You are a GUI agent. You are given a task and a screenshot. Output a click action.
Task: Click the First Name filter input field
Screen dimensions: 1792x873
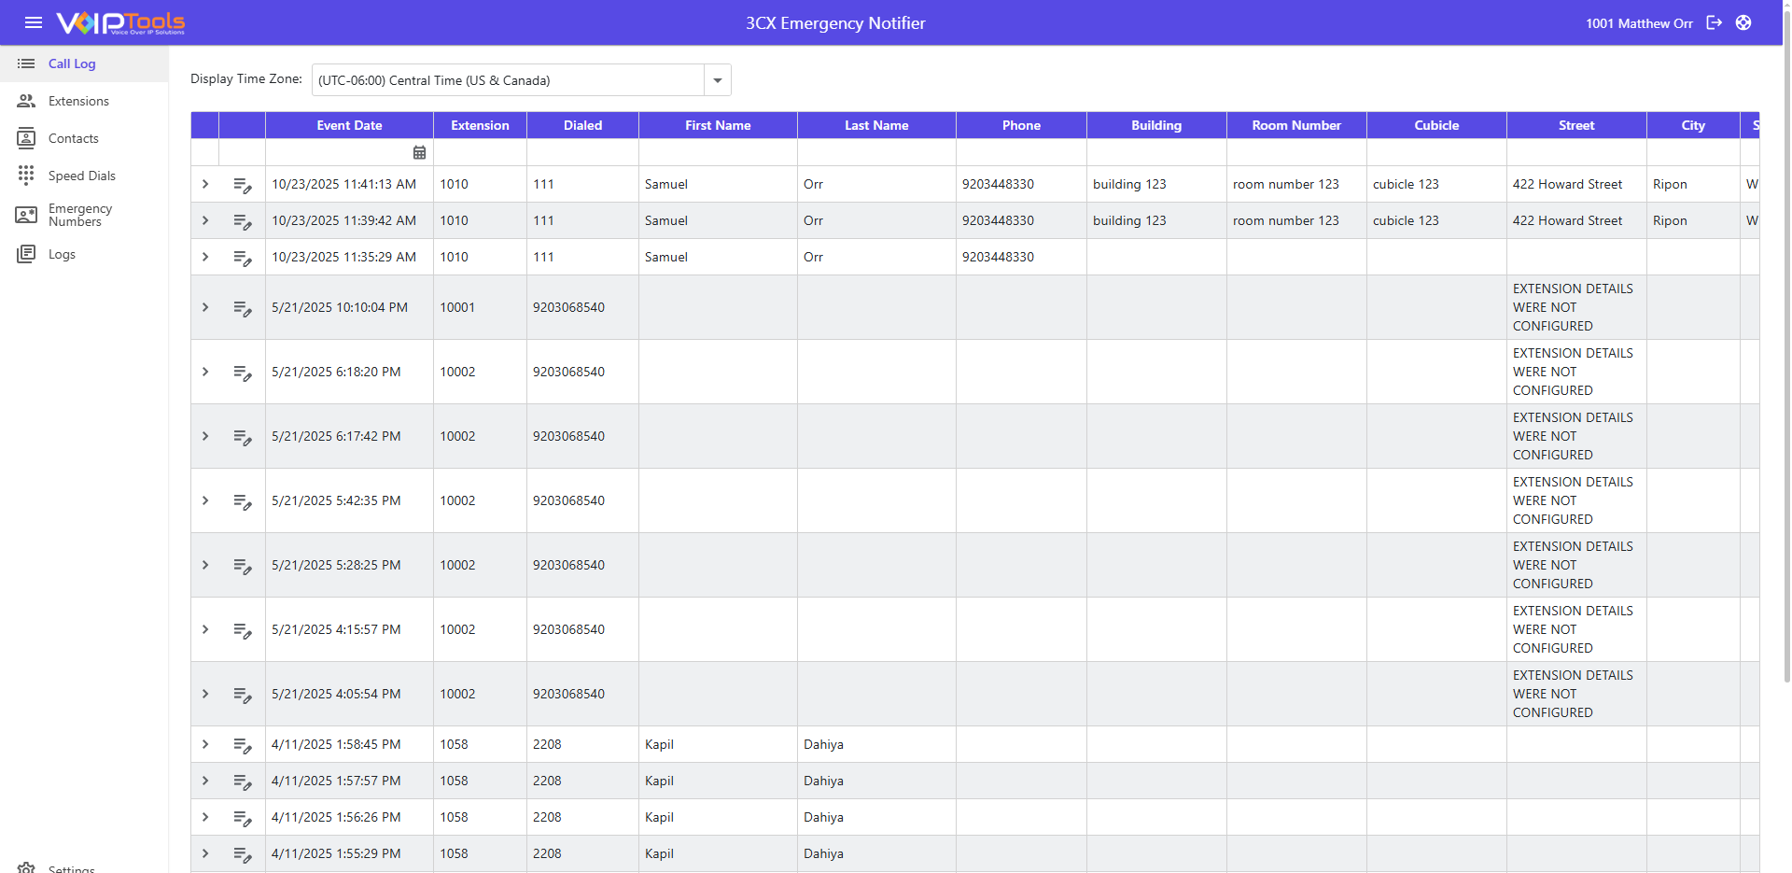pyautogui.click(x=718, y=152)
